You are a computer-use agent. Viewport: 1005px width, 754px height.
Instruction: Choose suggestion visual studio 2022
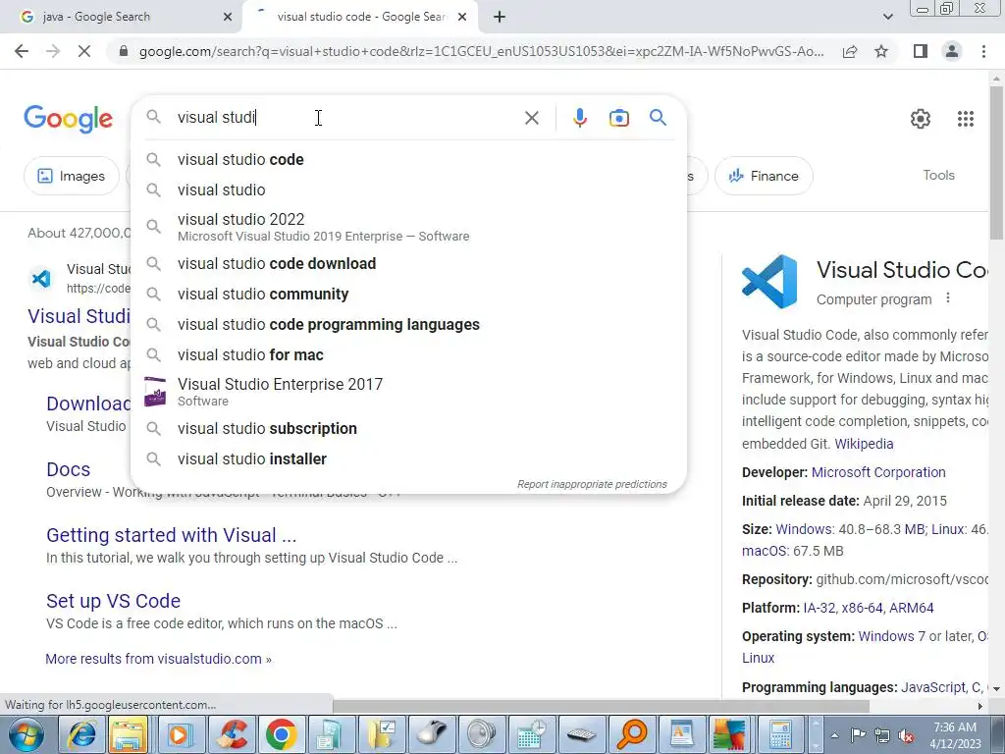pyautogui.click(x=408, y=227)
